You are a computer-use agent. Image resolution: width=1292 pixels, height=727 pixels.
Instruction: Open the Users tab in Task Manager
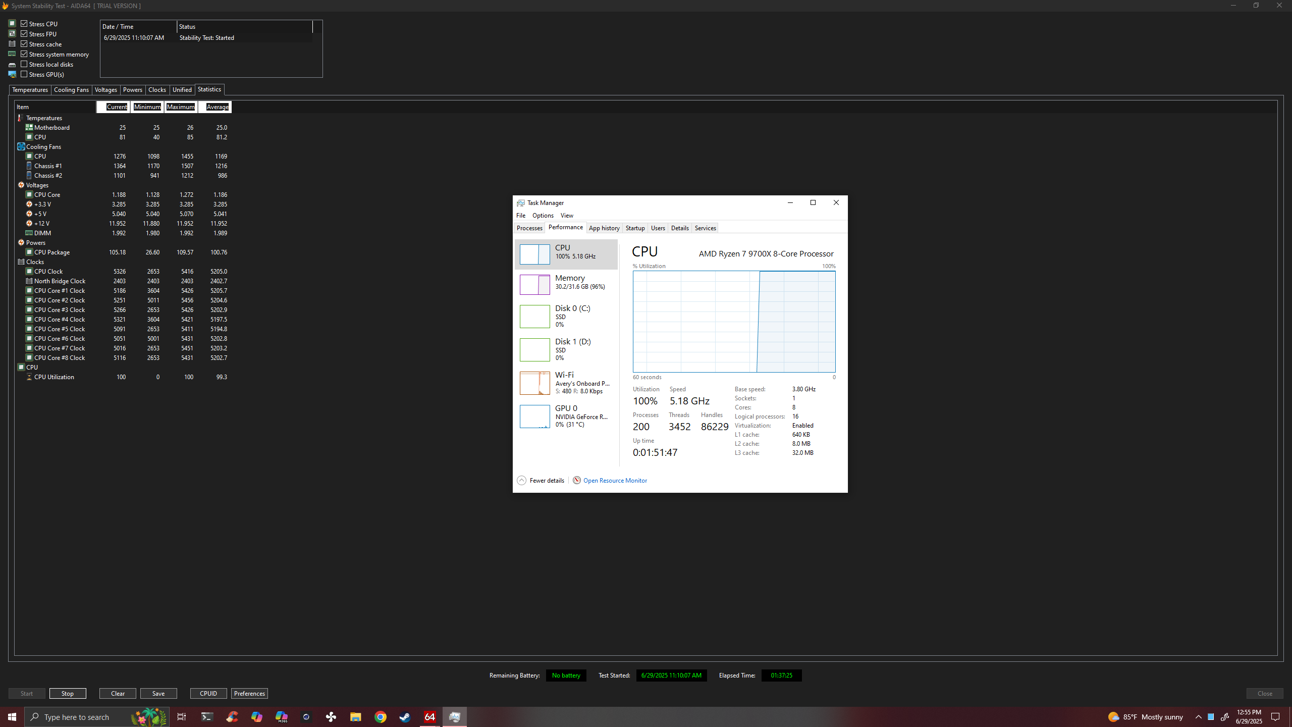pos(658,228)
